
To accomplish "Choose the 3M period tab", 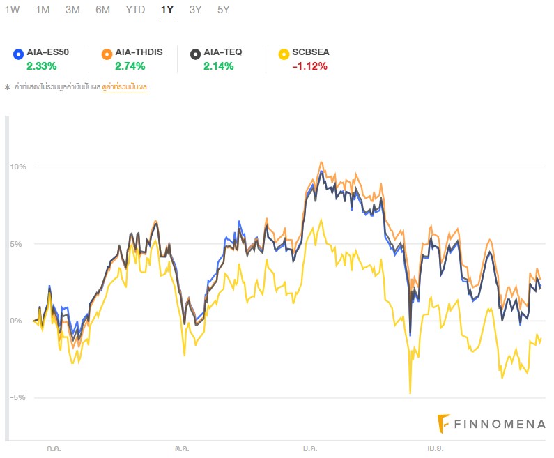I will click(72, 10).
